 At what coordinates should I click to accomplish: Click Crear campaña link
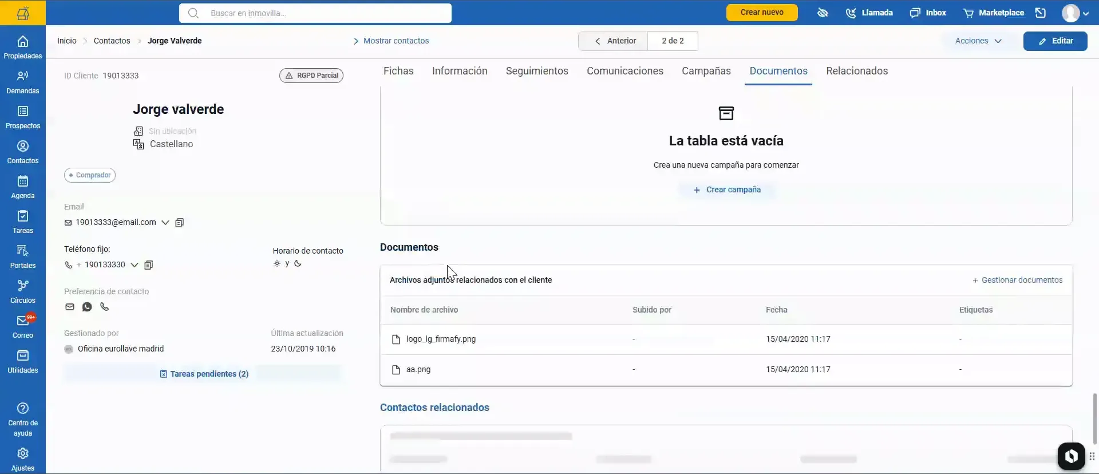pyautogui.click(x=727, y=189)
